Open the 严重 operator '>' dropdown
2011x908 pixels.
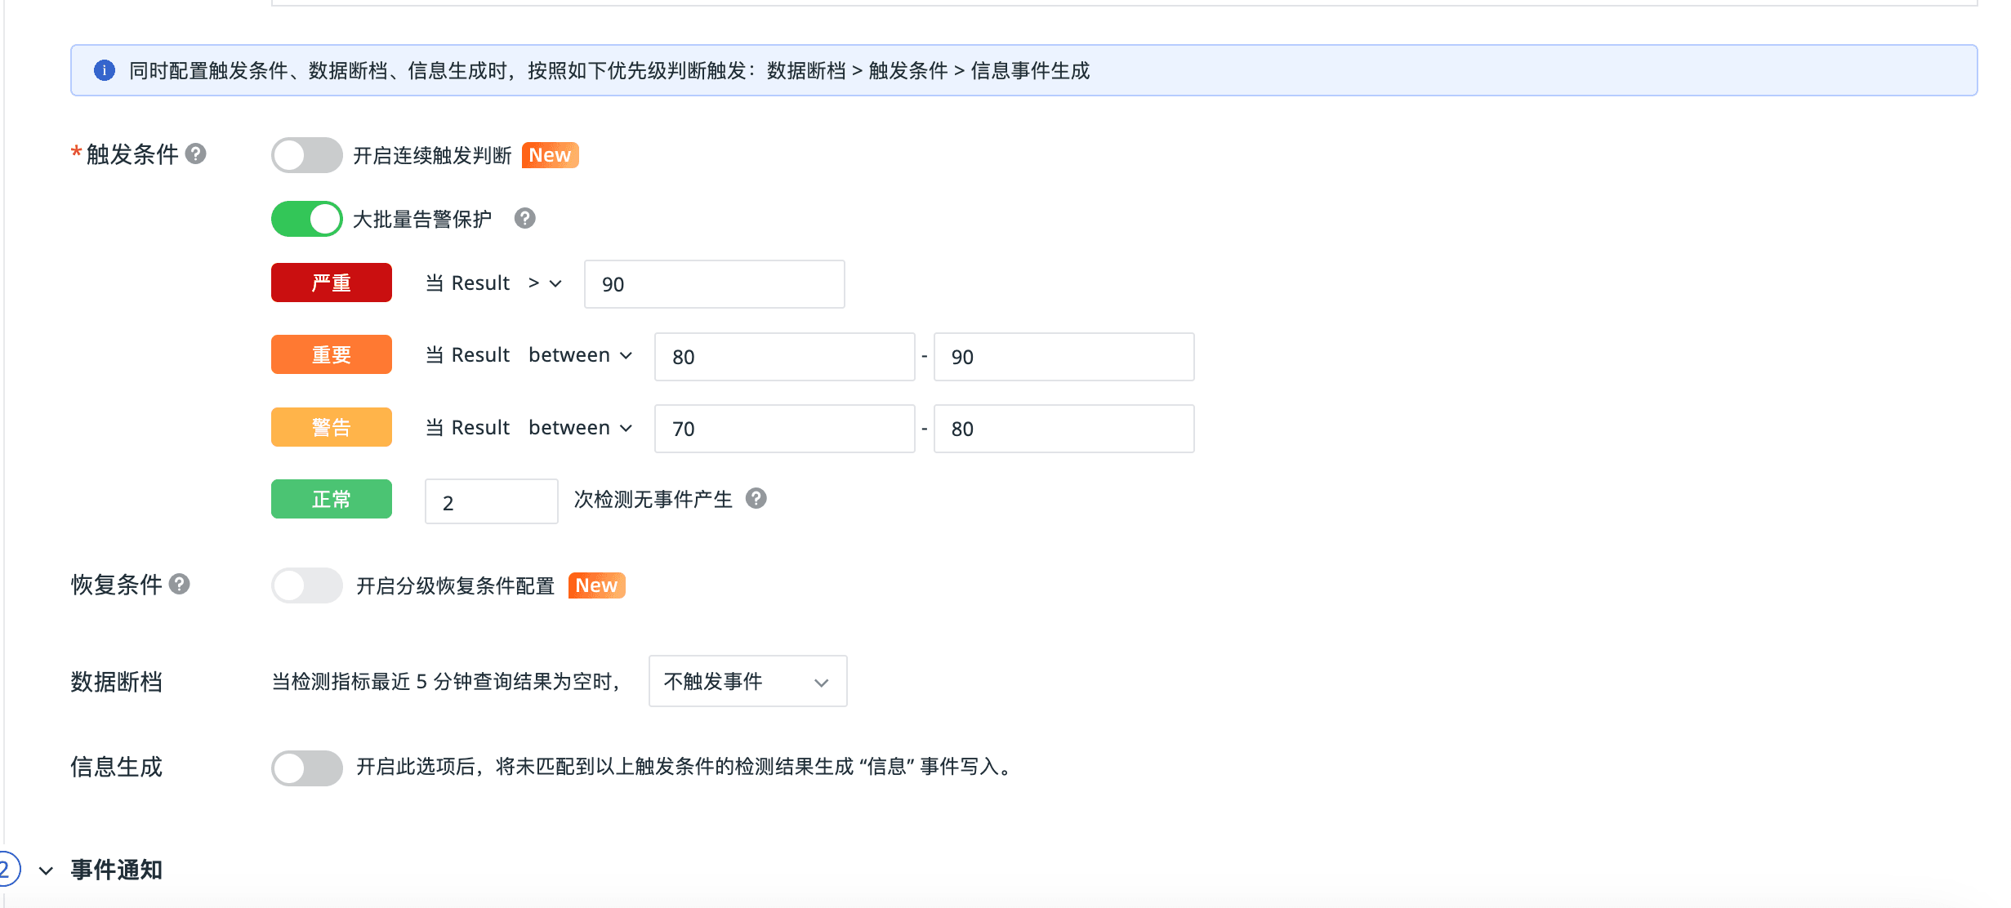(545, 283)
